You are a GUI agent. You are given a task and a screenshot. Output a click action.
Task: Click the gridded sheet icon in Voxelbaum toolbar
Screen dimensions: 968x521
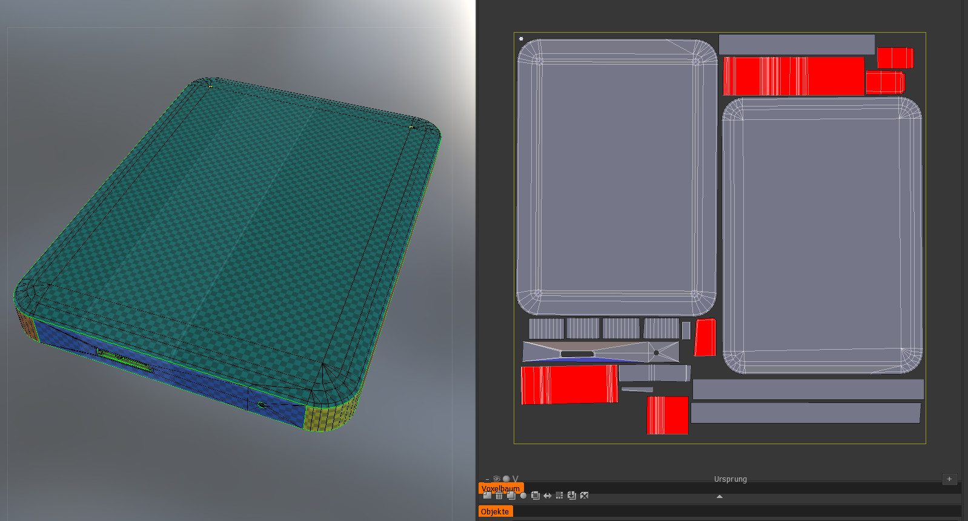pyautogui.click(x=535, y=496)
